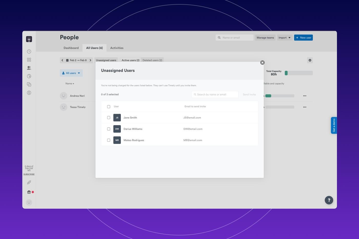The height and width of the screenshot is (239, 359).
Task: Open the People icon in the sidebar
Action: click(x=29, y=68)
